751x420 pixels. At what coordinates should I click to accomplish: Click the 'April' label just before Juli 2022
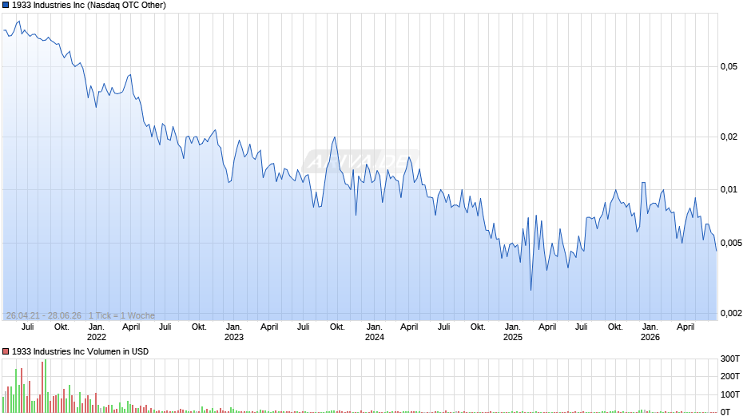click(x=131, y=327)
